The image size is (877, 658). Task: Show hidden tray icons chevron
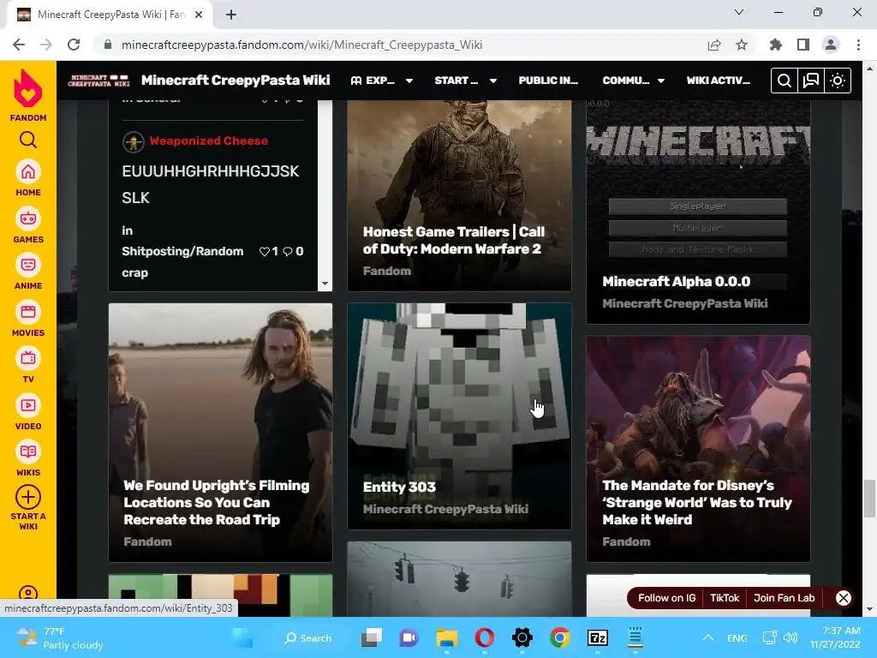(x=708, y=637)
